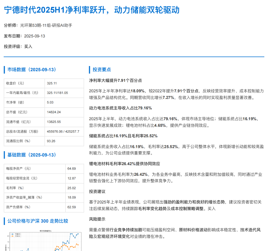Click the 毛利率（%）label cell
Viewport: 268px width, 251px height.
pyautogui.click(x=35, y=188)
